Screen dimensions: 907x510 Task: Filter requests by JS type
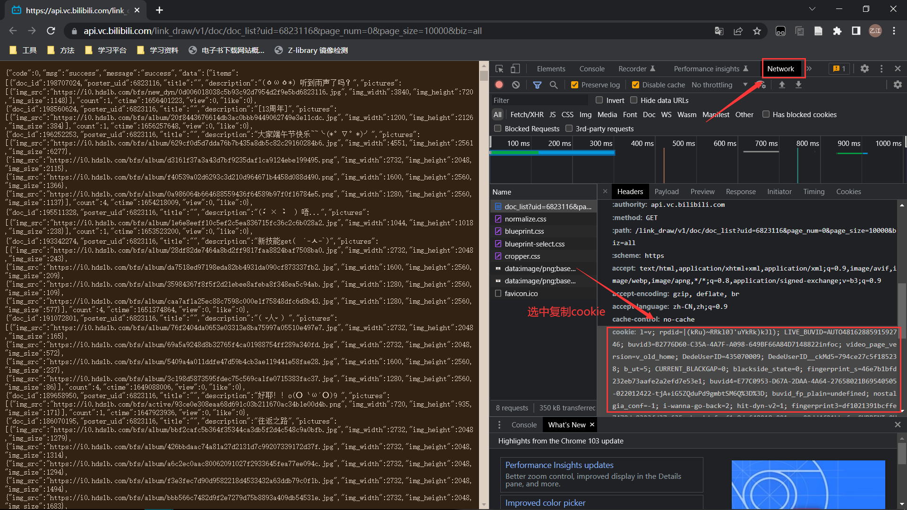(552, 114)
